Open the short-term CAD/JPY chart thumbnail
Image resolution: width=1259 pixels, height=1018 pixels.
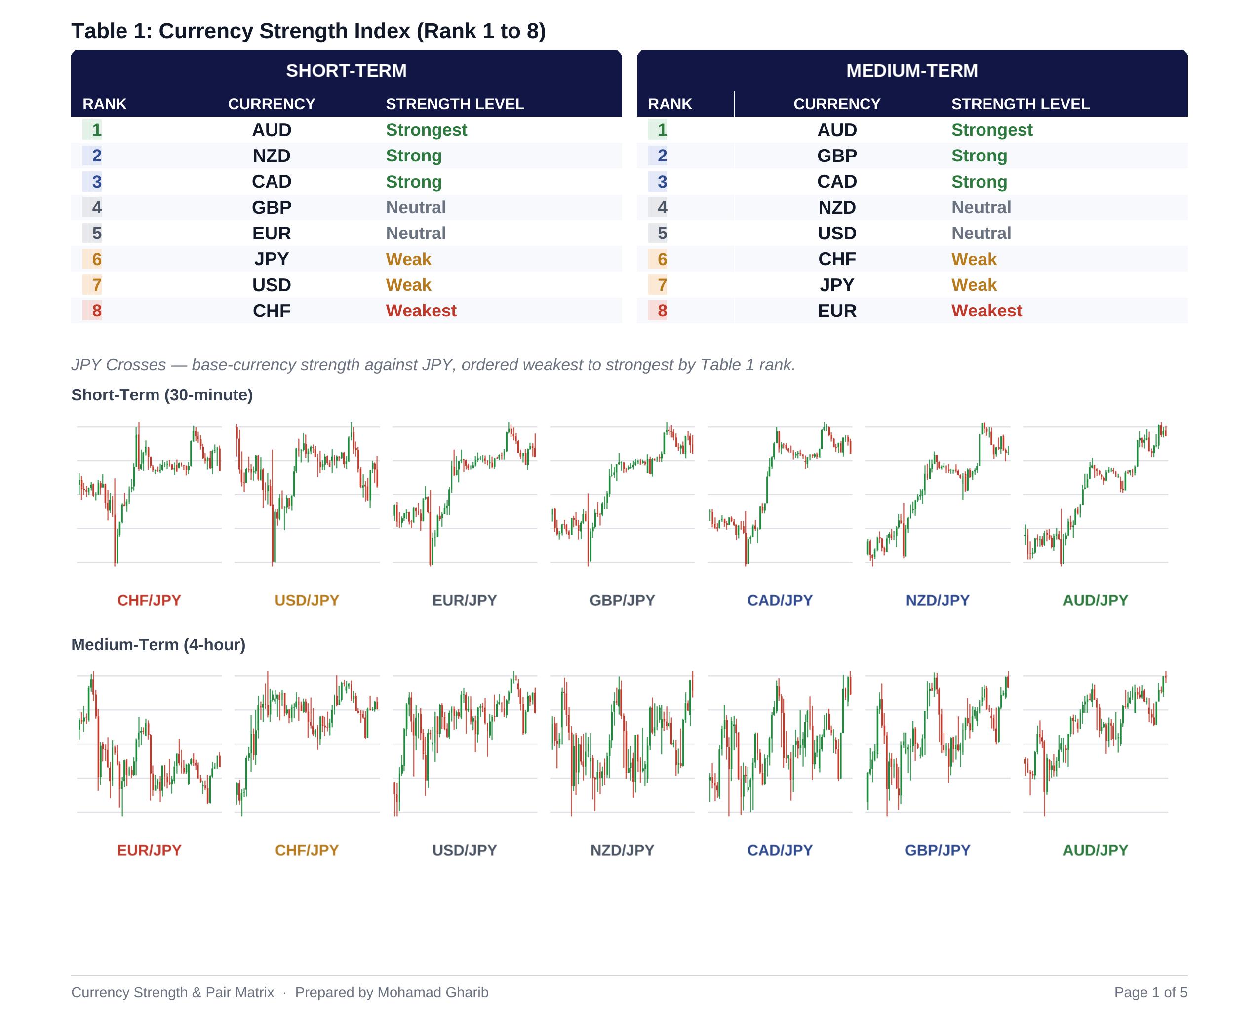[780, 494]
